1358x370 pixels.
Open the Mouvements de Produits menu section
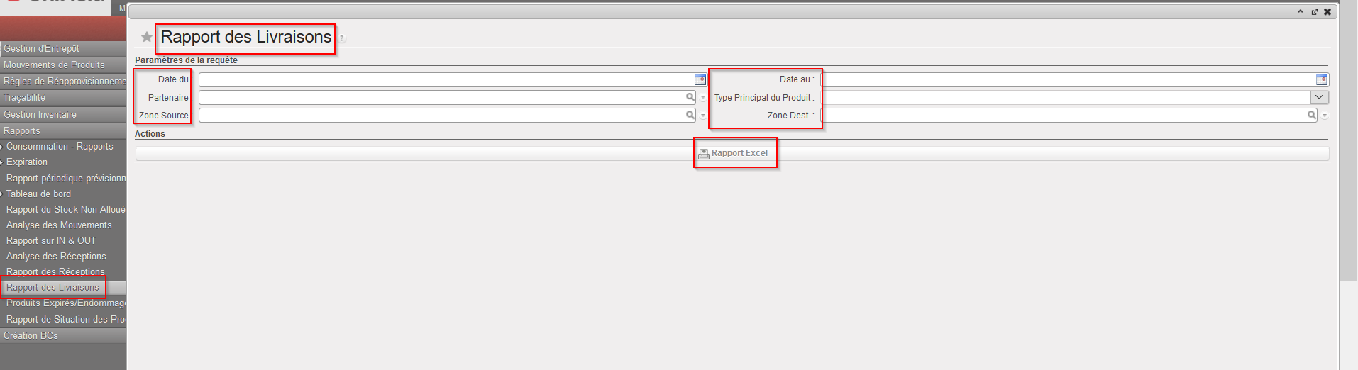63,65
